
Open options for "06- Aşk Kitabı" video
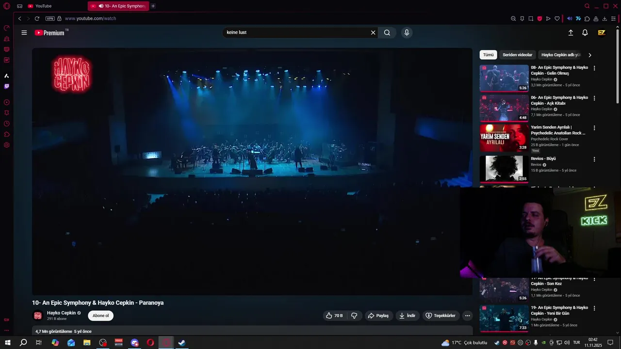pyautogui.click(x=594, y=98)
